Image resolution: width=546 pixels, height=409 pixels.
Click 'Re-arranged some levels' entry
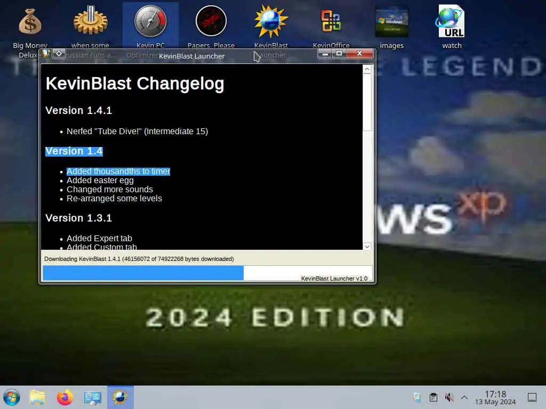click(114, 198)
